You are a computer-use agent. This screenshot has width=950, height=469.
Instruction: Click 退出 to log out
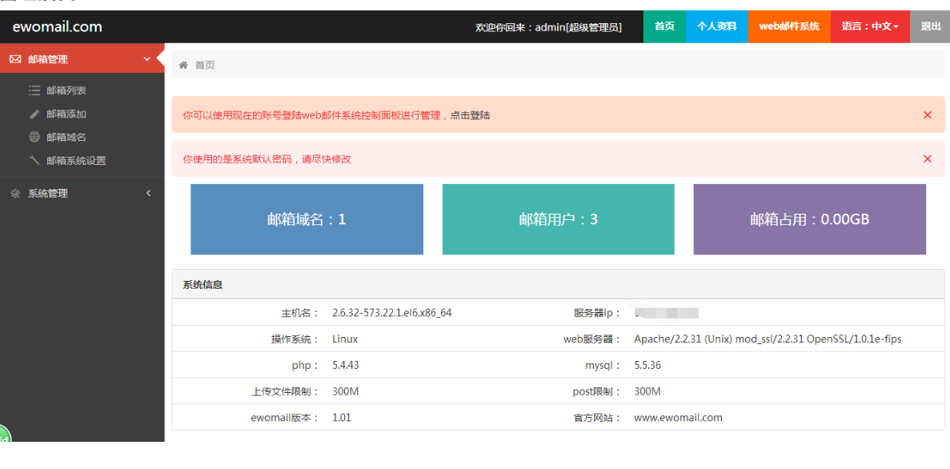931,26
